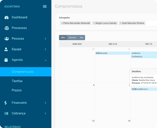Click the Cobrança barcode icon
This screenshot has height=128, width=157.
pos(6,114)
